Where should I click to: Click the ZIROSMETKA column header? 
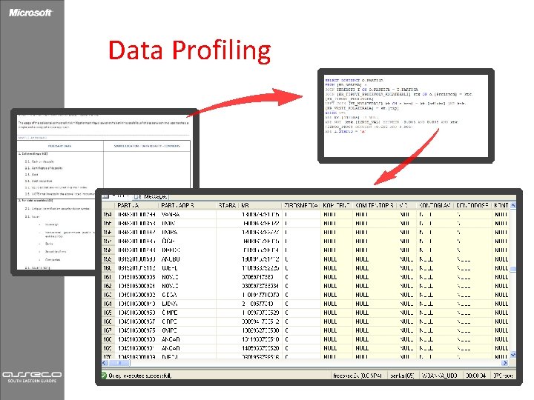[301, 205]
